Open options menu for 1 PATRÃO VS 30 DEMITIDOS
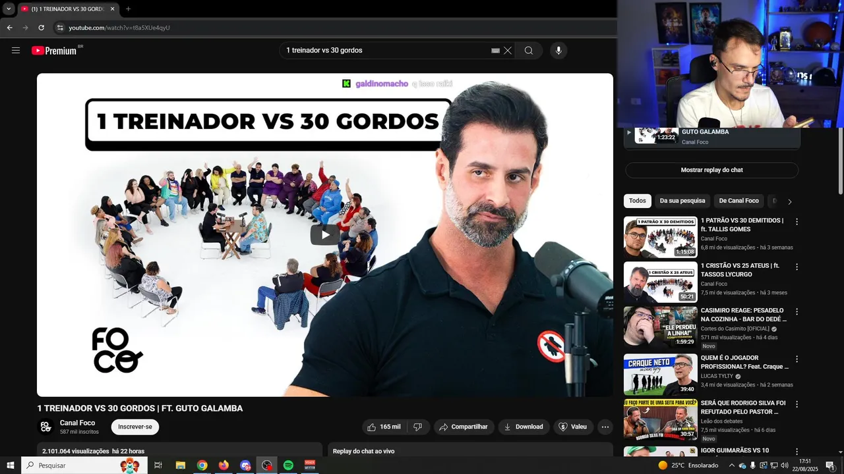This screenshot has height=474, width=844. coord(797,222)
